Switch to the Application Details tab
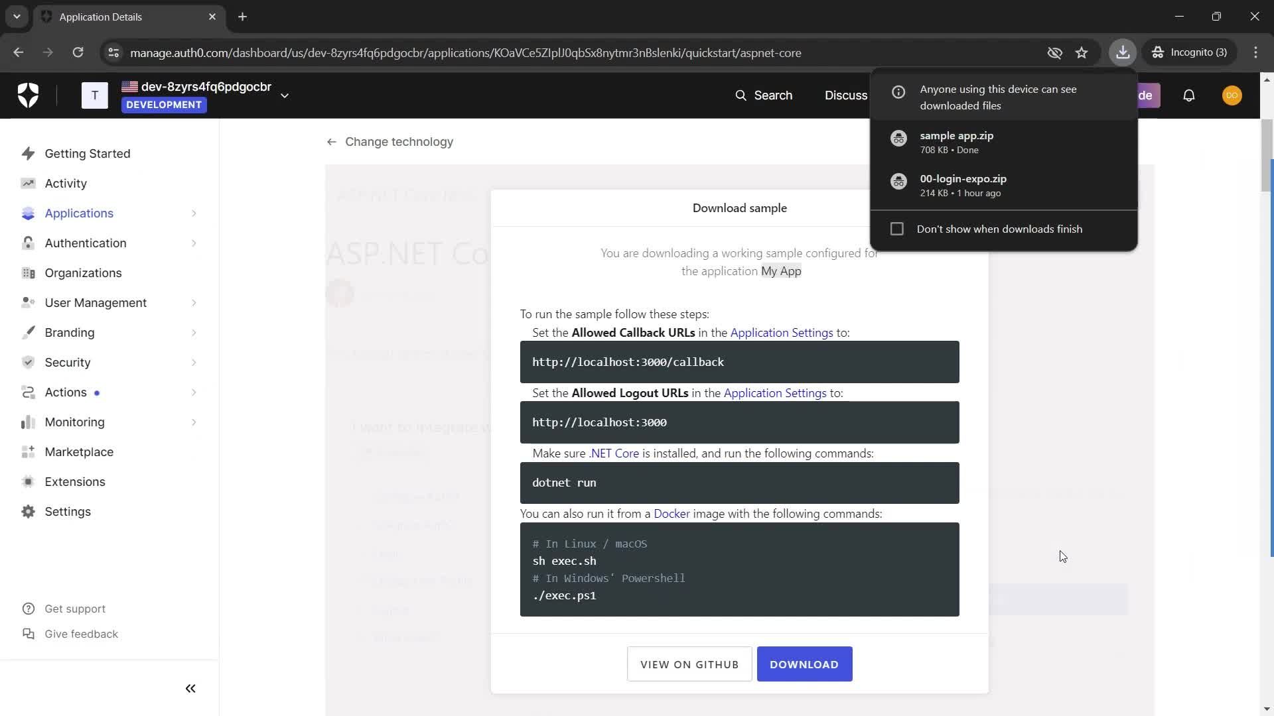 pyautogui.click(x=129, y=17)
